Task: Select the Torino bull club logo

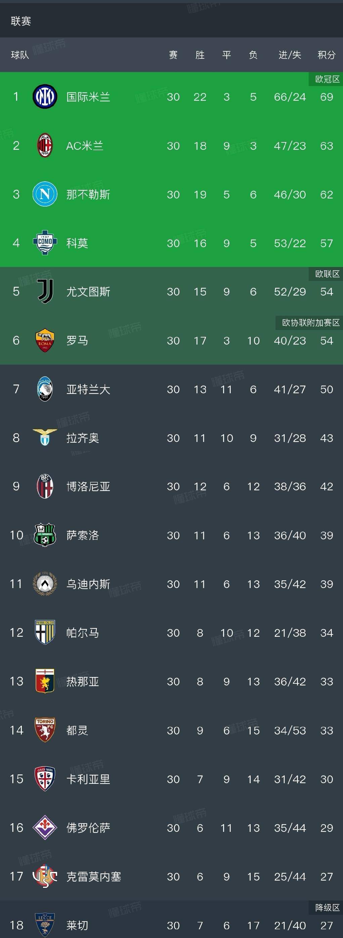Action: [45, 730]
